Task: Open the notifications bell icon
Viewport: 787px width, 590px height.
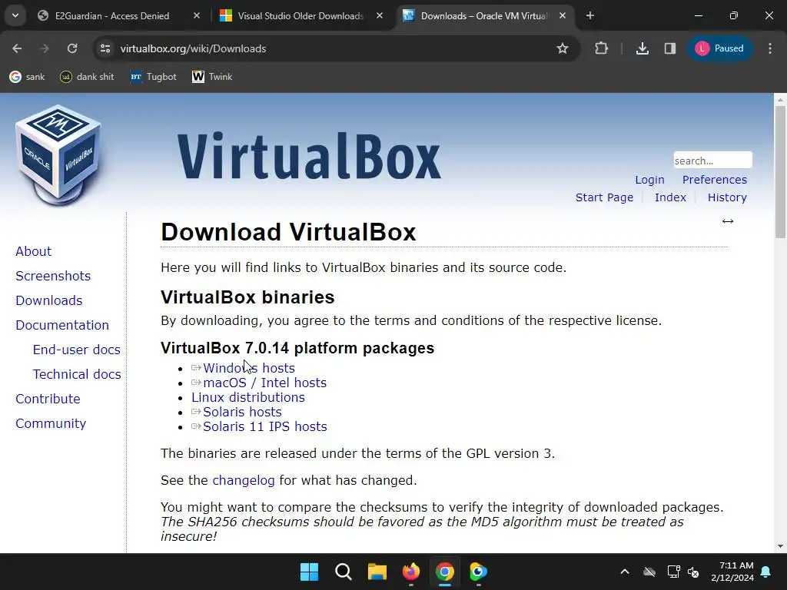Action: click(x=766, y=572)
